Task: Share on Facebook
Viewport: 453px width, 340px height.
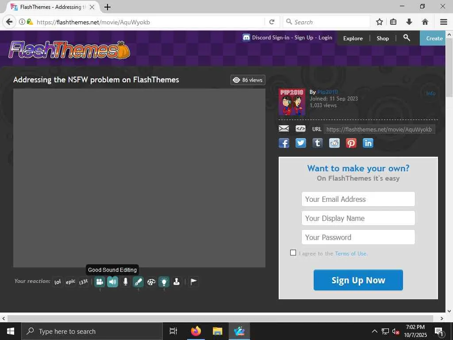Action: click(284, 143)
